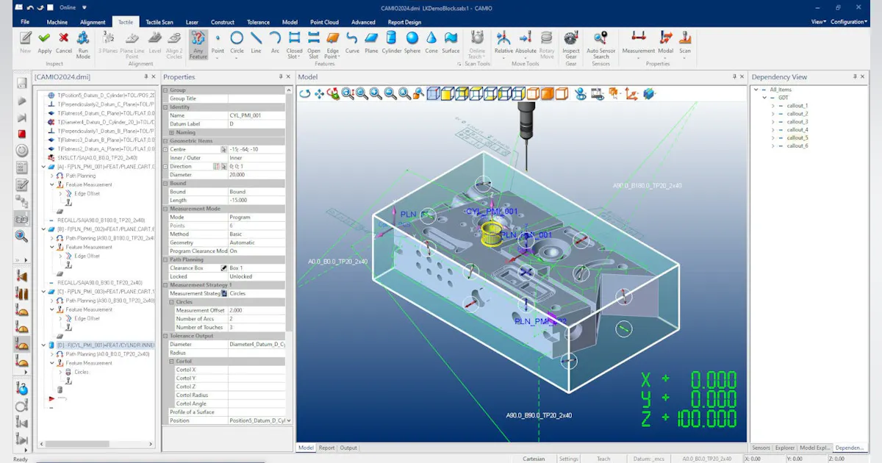Toggle the Any Feature mode
Viewport: 882px width, 463px height.
pos(198,44)
